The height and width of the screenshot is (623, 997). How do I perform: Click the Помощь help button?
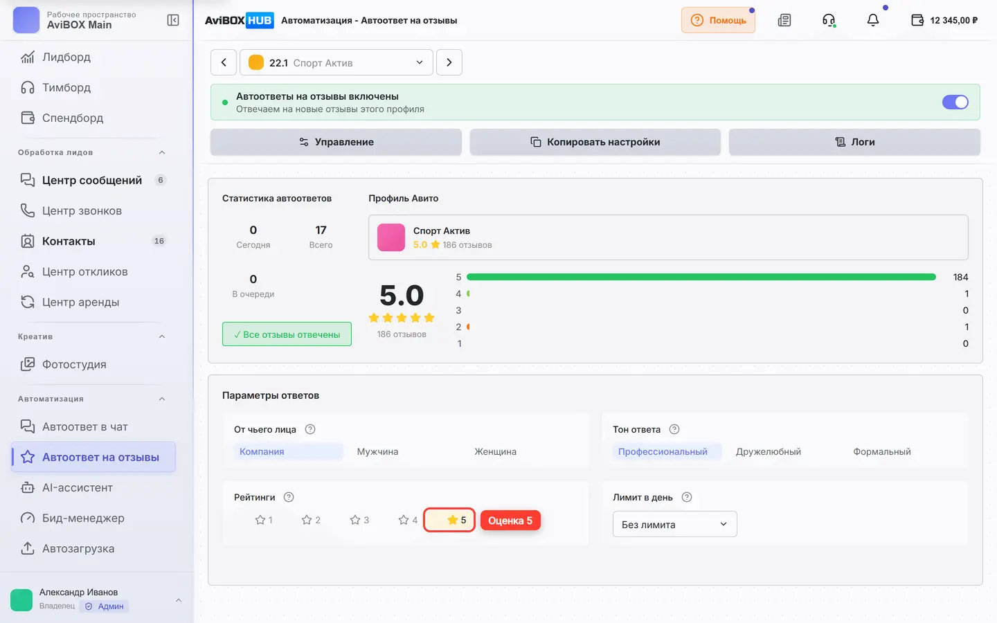[718, 20]
